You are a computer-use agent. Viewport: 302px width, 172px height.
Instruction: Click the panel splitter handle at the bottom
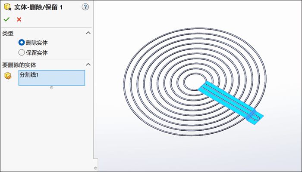pyautogui.click(x=96, y=168)
